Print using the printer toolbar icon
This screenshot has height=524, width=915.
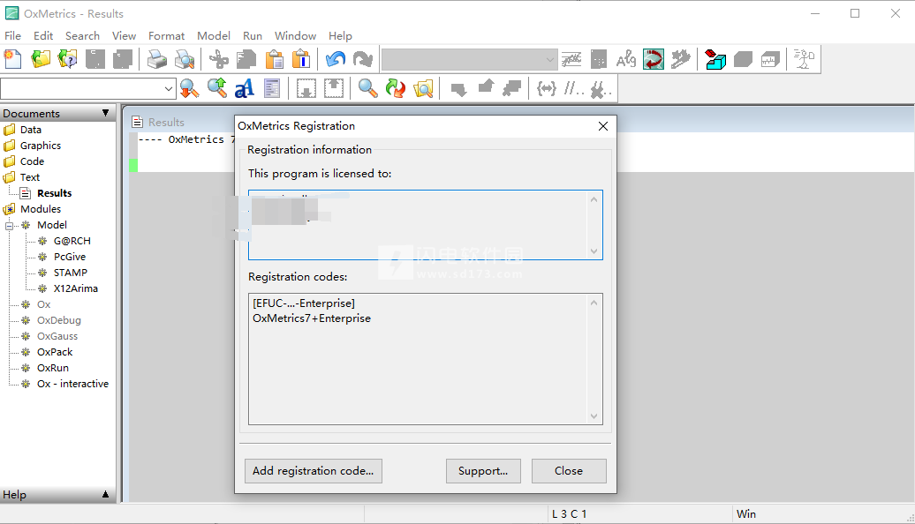156,59
